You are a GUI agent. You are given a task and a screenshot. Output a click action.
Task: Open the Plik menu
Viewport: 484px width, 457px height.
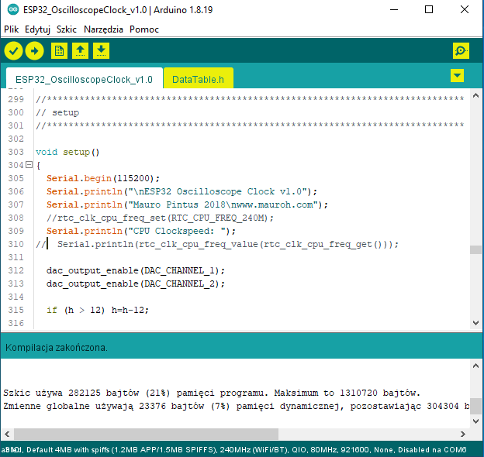(x=12, y=29)
